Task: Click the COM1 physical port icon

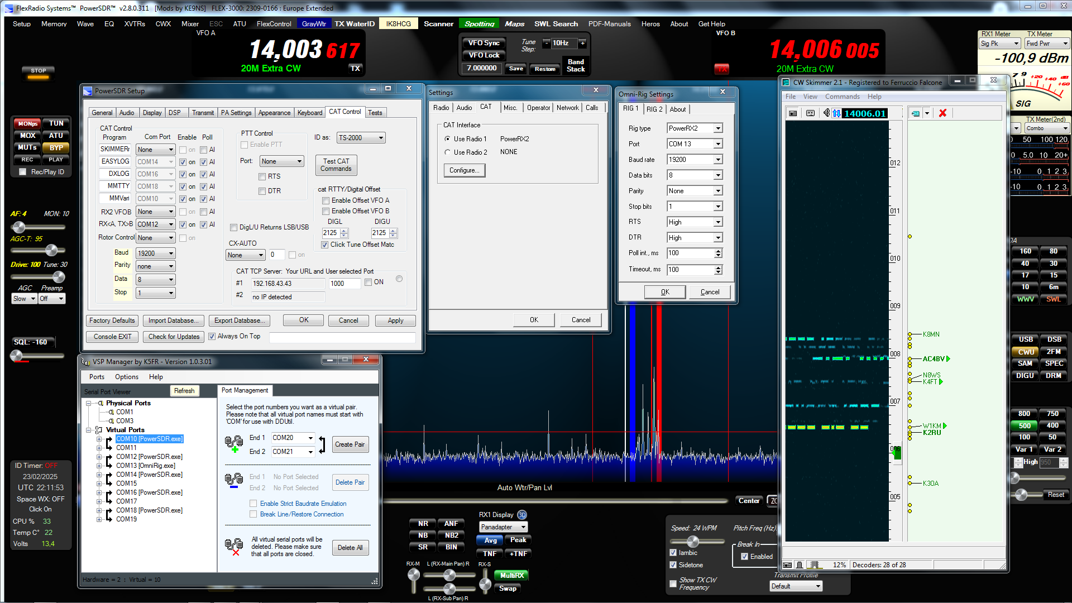Action: [111, 412]
